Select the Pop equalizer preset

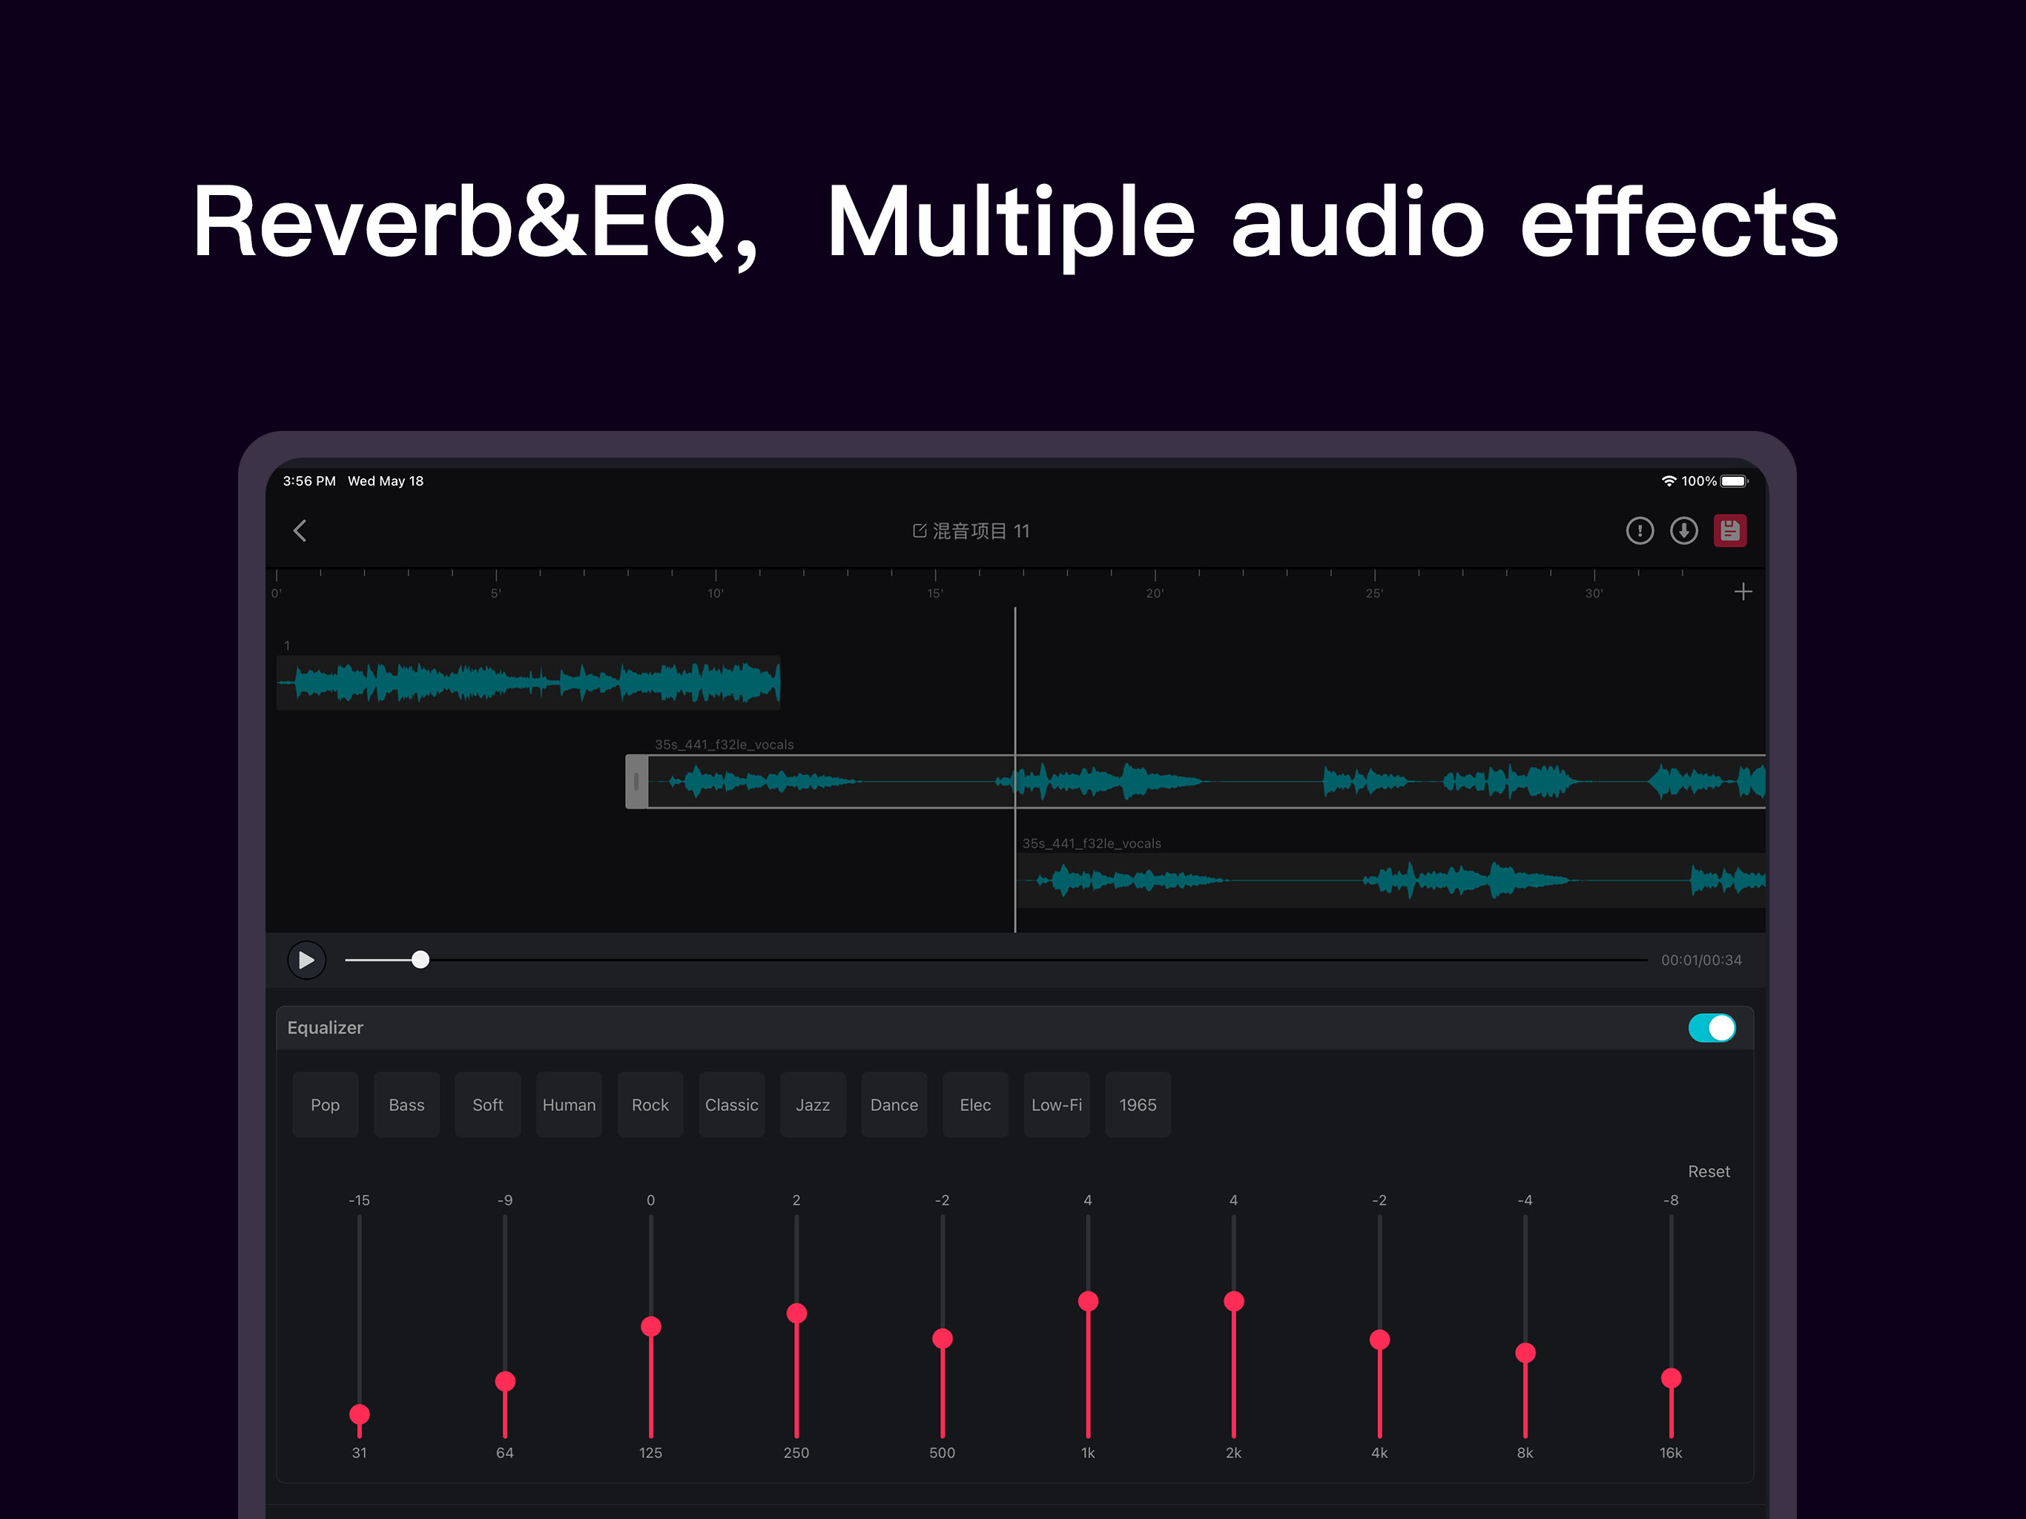click(325, 1105)
